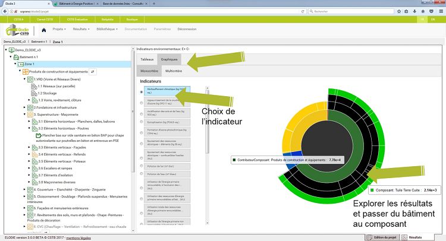The height and width of the screenshot is (241, 446).
Task: Select the Epuisement des ressources abiotiques - éléments radio
Action: [x=142, y=144]
